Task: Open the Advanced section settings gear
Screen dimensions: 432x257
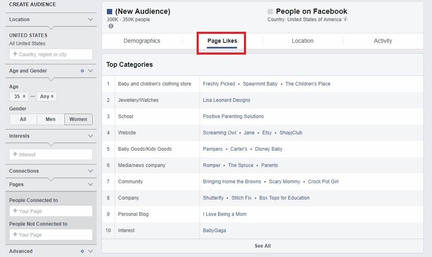Action: pyautogui.click(x=82, y=251)
